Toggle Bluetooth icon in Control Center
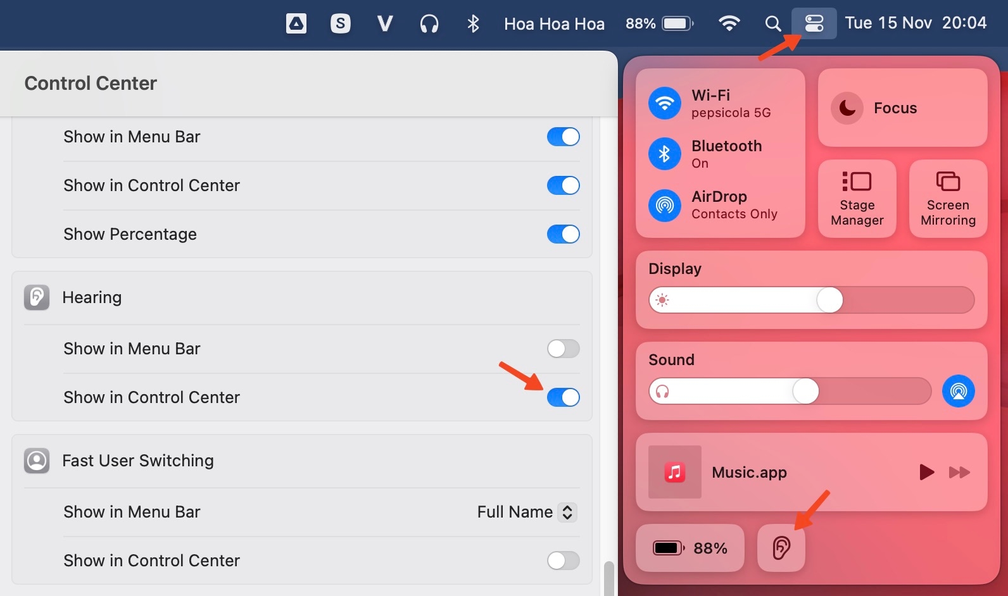Screen dimensions: 1008x596 665,154
